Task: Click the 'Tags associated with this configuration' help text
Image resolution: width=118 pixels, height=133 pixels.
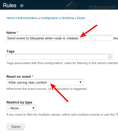Action: coord(62,63)
